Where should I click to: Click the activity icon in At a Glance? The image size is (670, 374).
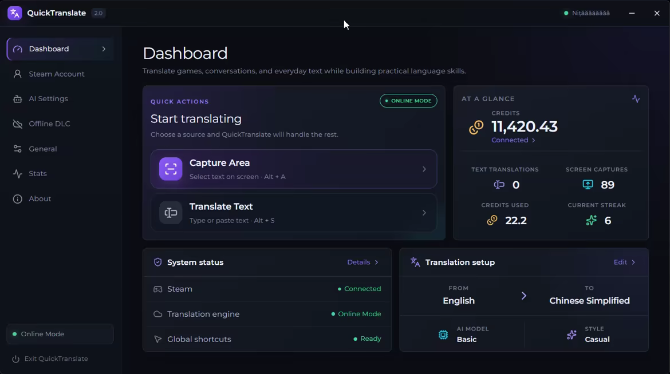[x=636, y=98]
